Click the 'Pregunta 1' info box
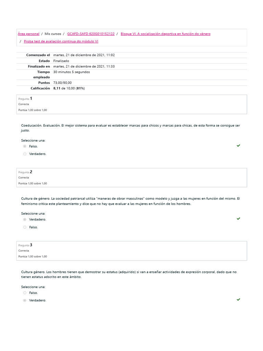This screenshot has height=351, width=263. pyautogui.click(x=131, y=104)
